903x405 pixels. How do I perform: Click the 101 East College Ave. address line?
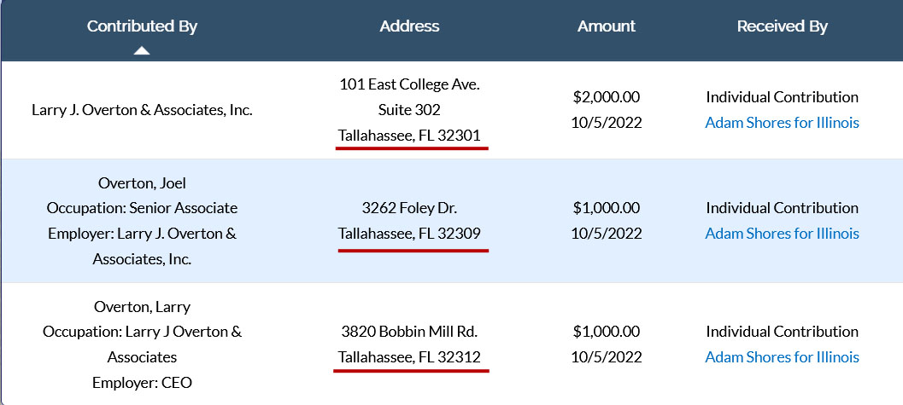[x=409, y=85]
